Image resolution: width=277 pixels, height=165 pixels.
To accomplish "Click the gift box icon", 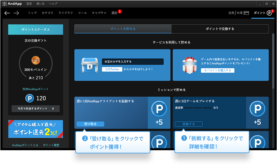I will (189, 65).
